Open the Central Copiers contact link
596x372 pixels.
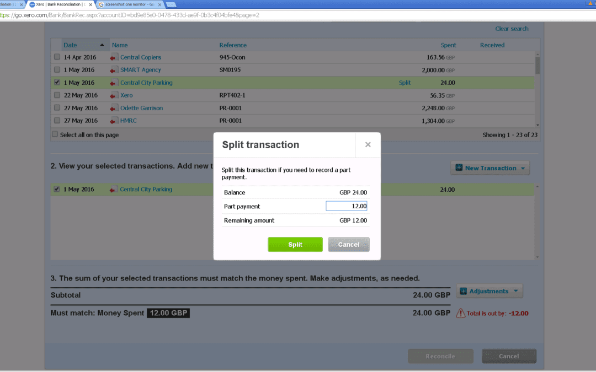[x=140, y=57]
